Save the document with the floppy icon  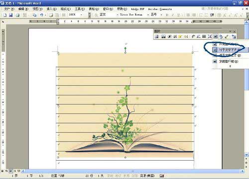pyautogui.click(x=11, y=15)
